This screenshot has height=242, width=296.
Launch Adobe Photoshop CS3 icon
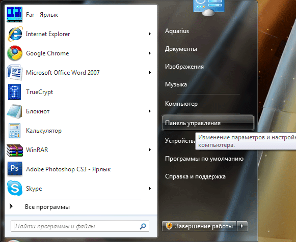coord(15,169)
